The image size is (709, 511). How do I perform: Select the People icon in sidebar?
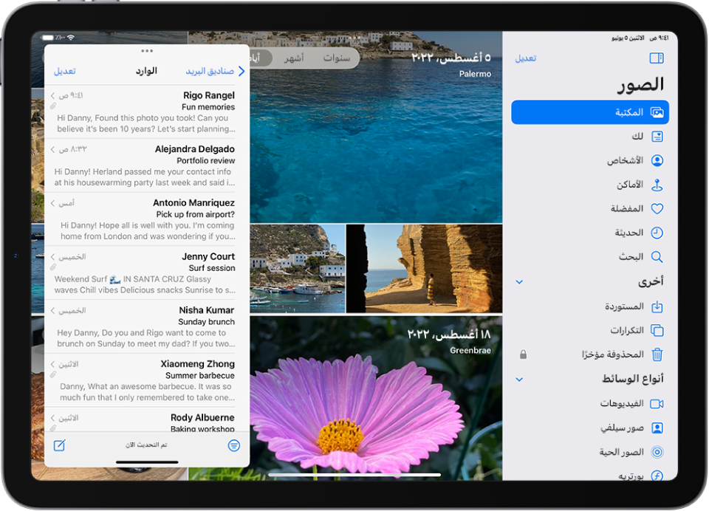click(x=657, y=160)
